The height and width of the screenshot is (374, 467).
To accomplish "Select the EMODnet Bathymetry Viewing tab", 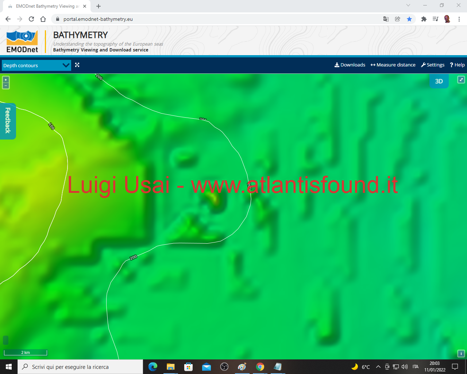I will 47,6.
